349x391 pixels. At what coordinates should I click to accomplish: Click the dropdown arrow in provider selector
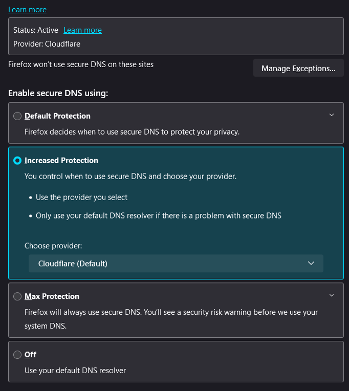[311, 263]
